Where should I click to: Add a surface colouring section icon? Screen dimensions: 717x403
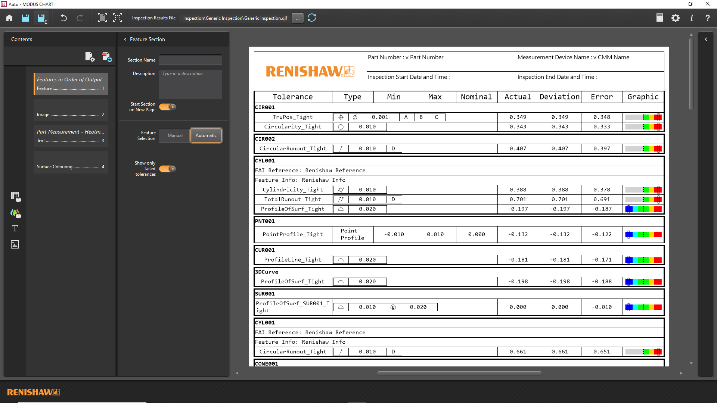pos(15,213)
